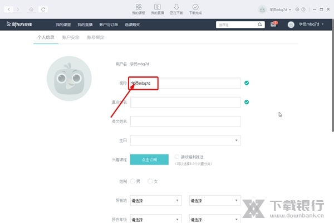334x223 pixels.
Task: Tick the 接收福利推送 checkbox
Action: click(x=177, y=157)
